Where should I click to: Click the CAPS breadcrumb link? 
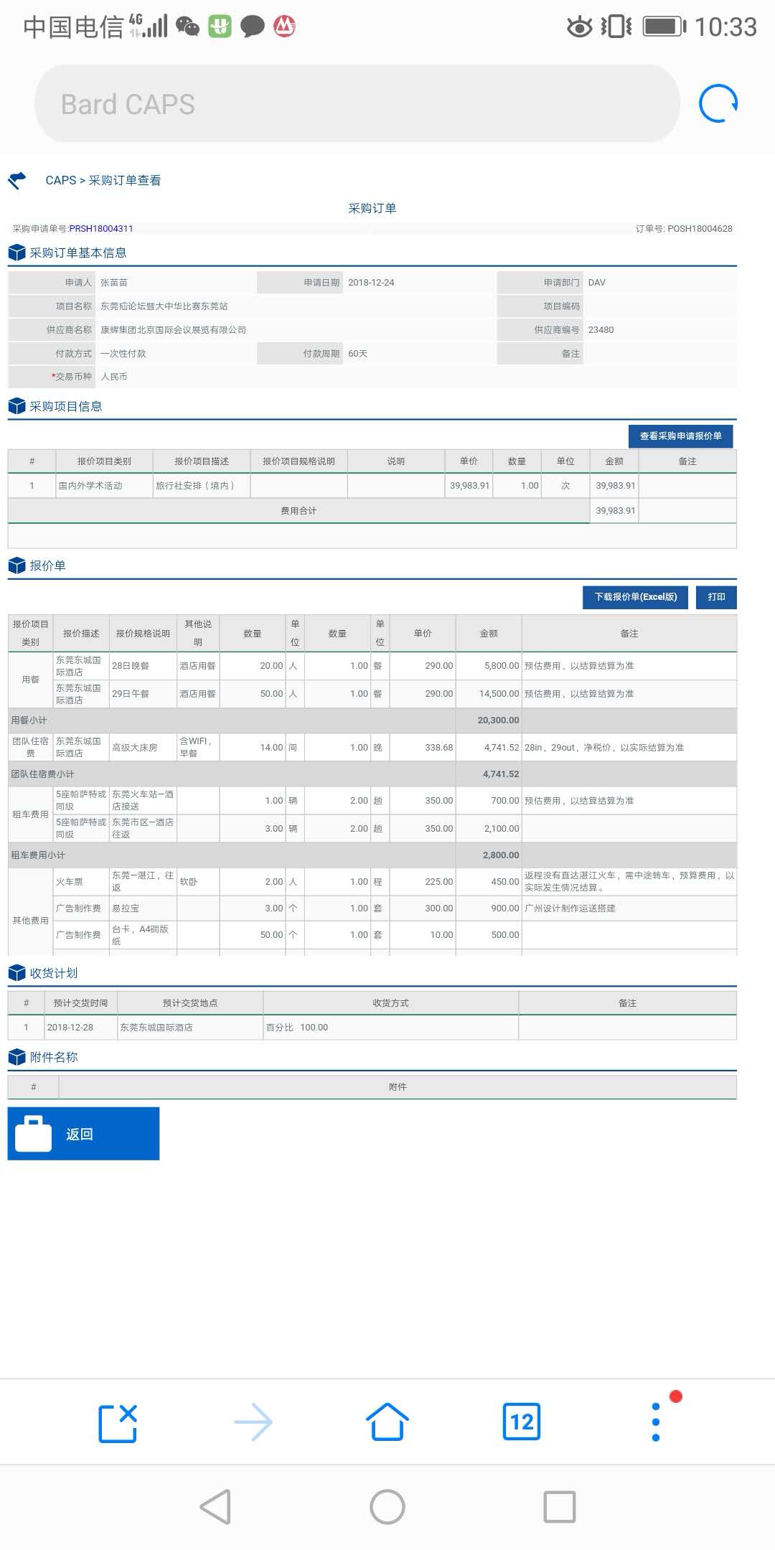(60, 180)
